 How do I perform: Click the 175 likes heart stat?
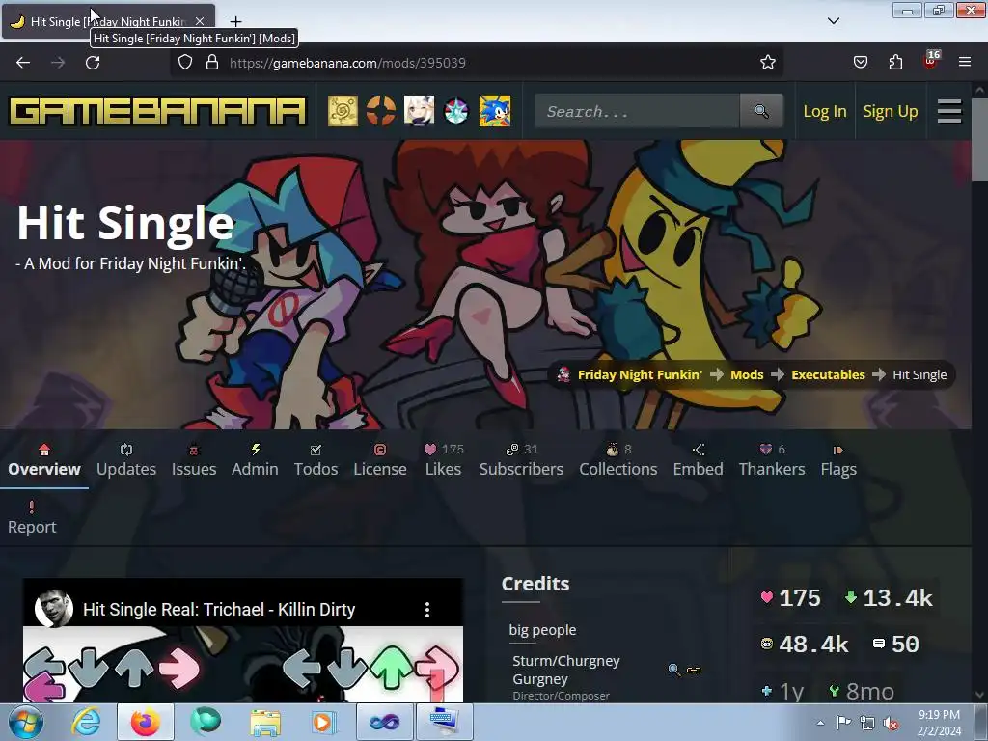pyautogui.click(x=791, y=598)
